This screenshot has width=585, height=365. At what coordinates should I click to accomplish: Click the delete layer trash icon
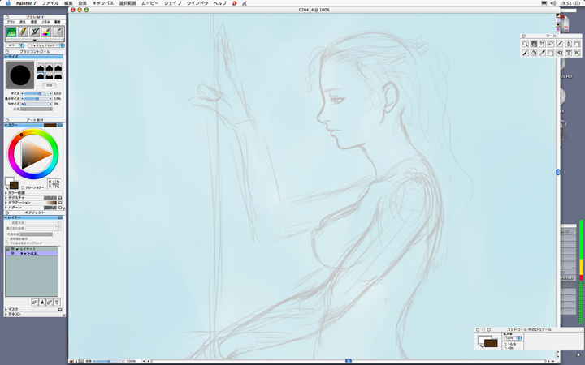(57, 302)
